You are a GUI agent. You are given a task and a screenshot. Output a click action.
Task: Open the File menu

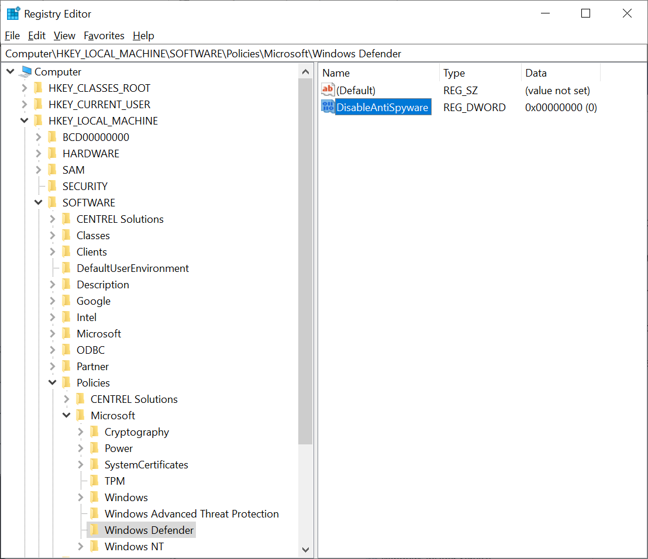[12, 36]
